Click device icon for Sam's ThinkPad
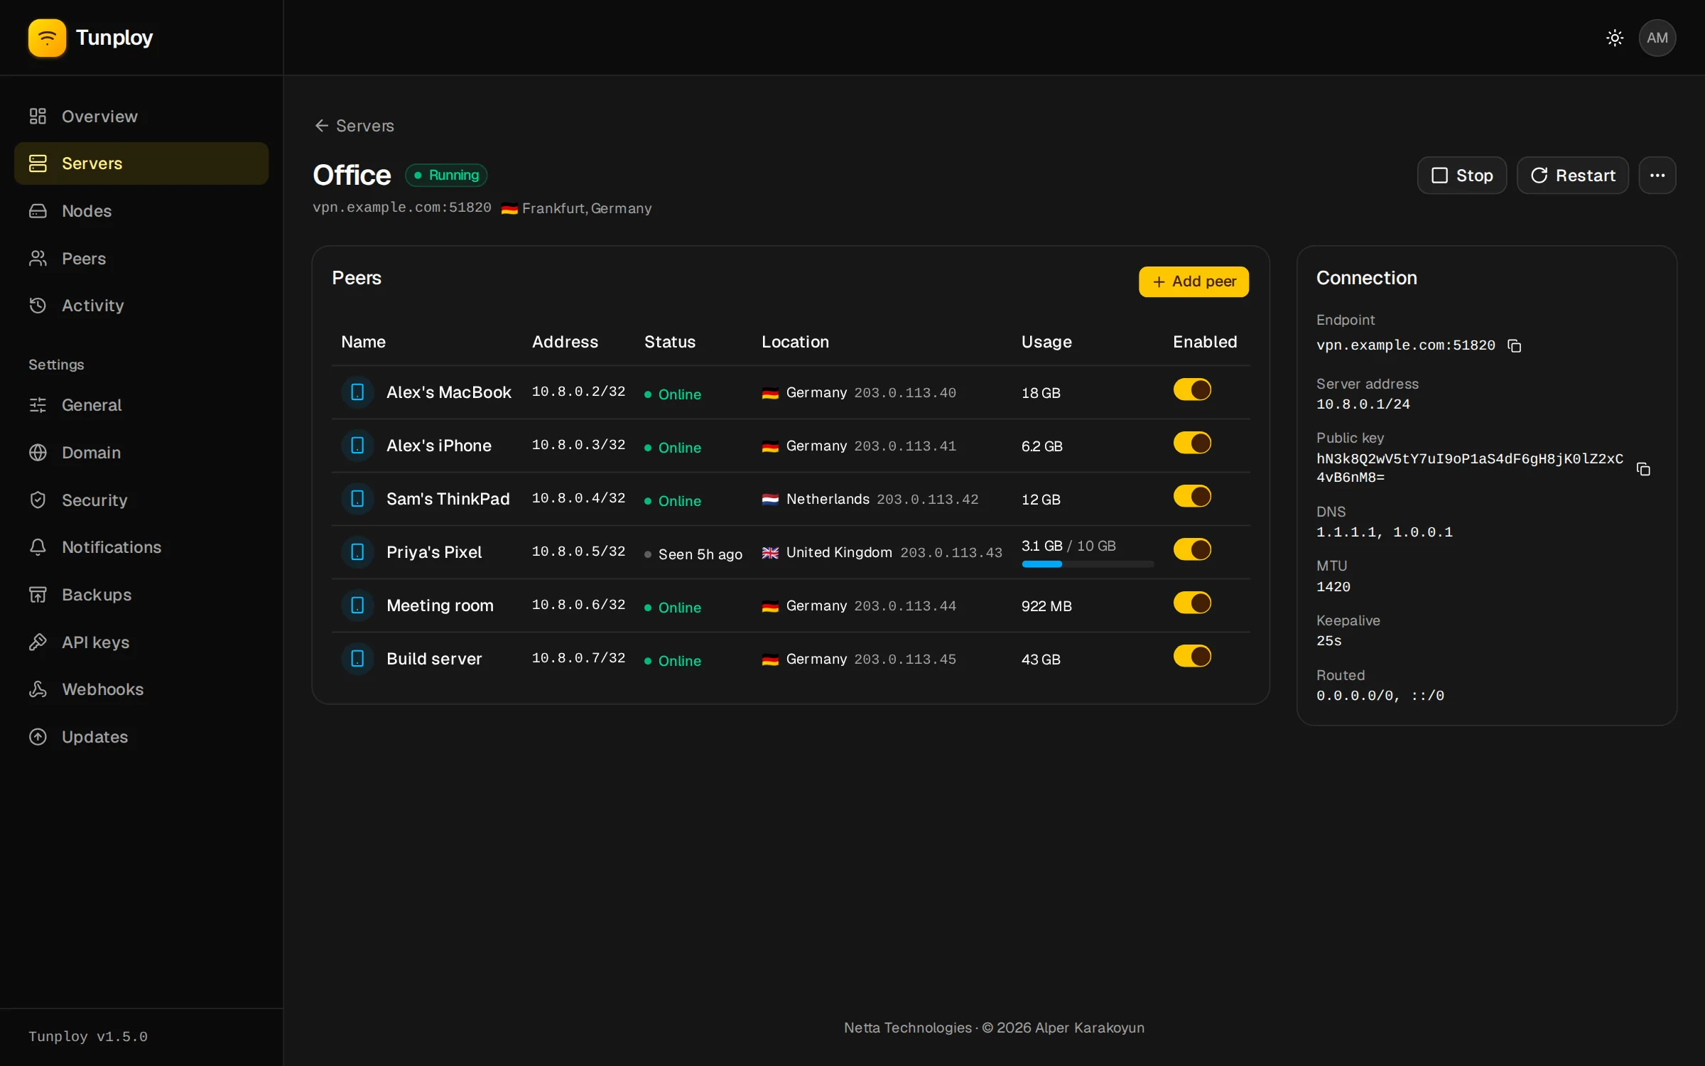The height and width of the screenshot is (1066, 1705). pos(357,499)
